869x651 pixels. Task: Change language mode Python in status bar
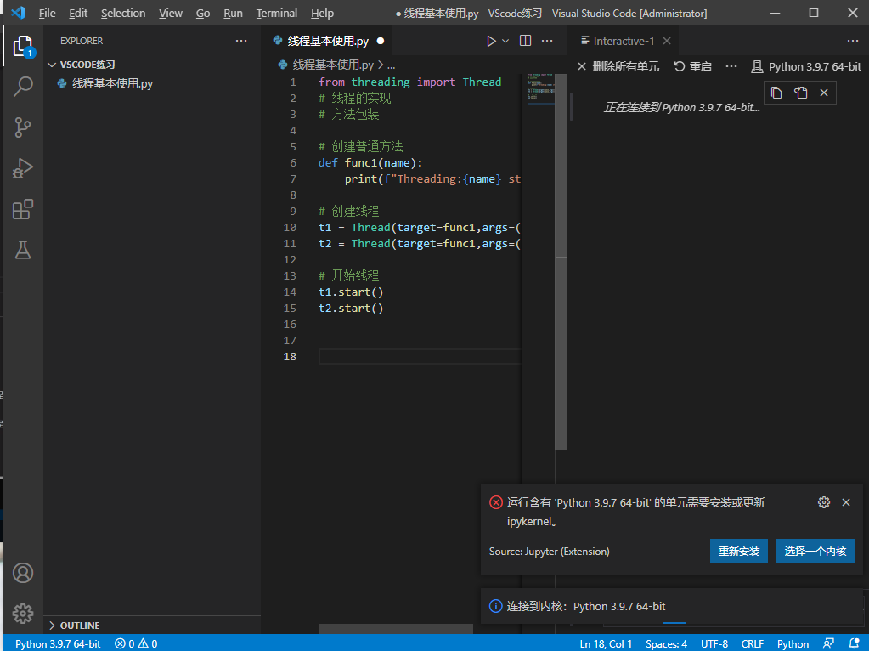pos(793,644)
